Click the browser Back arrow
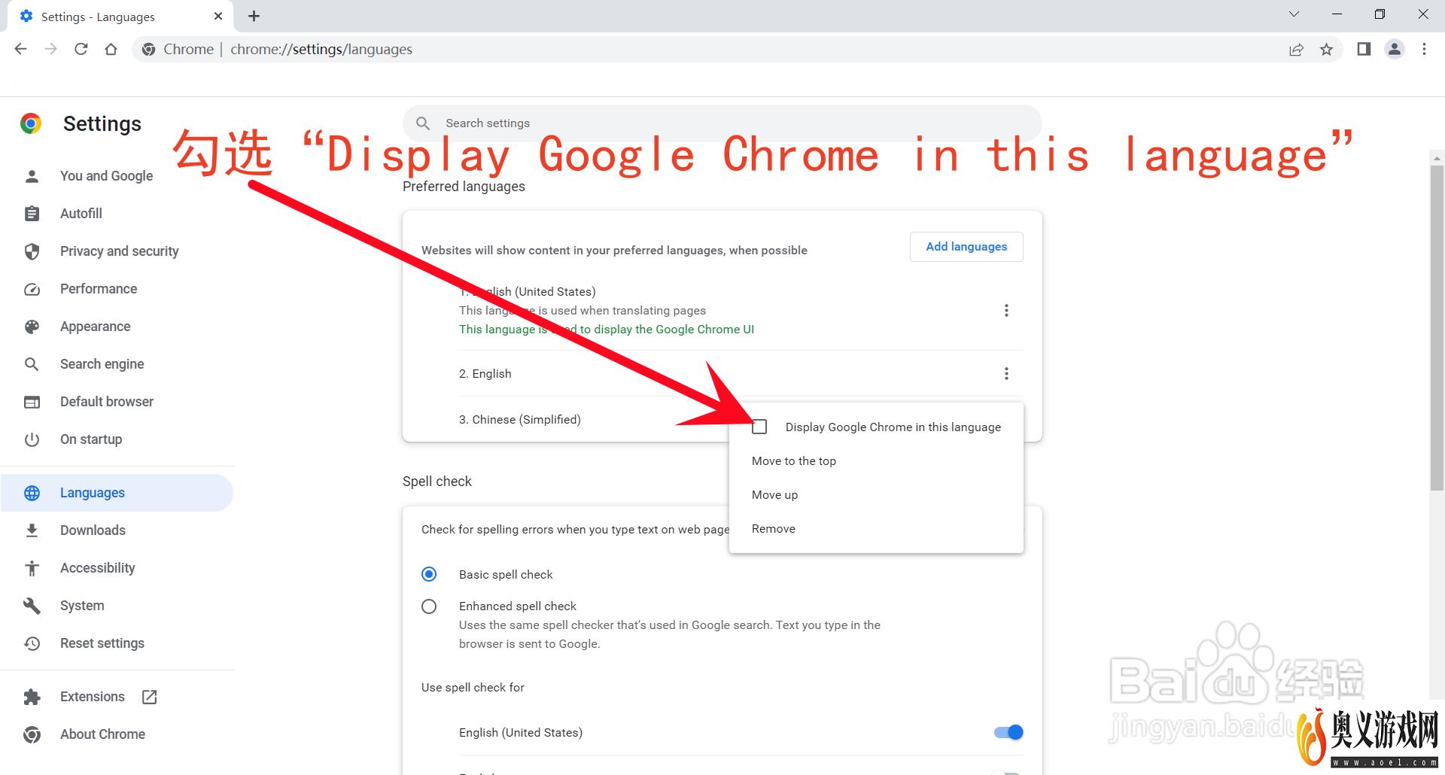Image resolution: width=1445 pixels, height=775 pixels. click(x=20, y=49)
